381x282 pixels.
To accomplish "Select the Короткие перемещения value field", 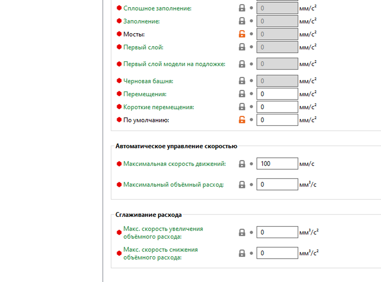I will 277,107.
